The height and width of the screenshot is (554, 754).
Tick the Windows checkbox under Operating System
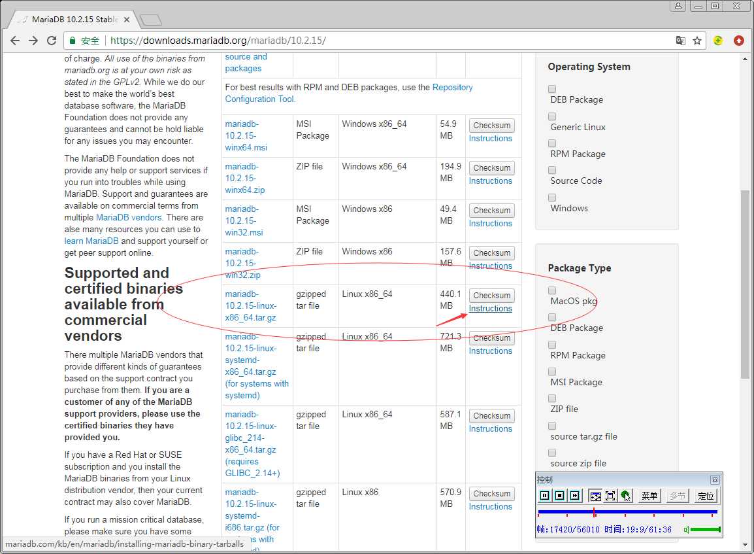[552, 198]
